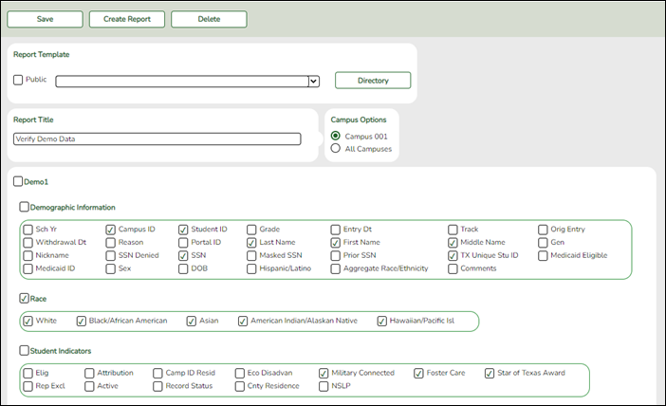Check the Camp ID Resid checkbox
This screenshot has width=666, height=406.
click(x=157, y=374)
